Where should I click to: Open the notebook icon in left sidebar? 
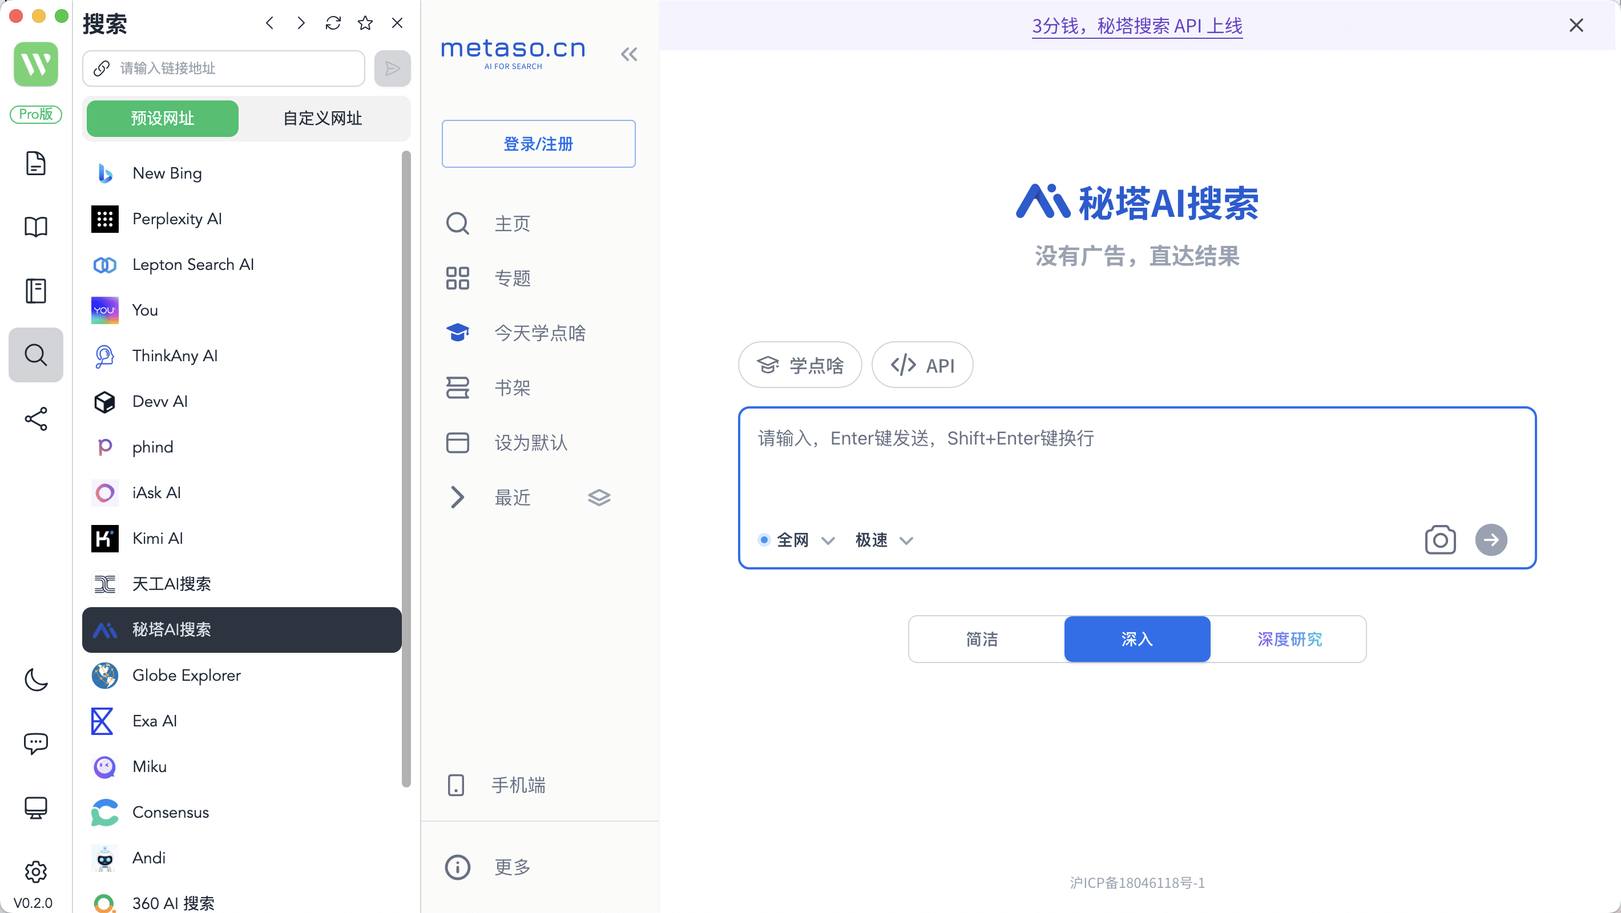pos(36,290)
